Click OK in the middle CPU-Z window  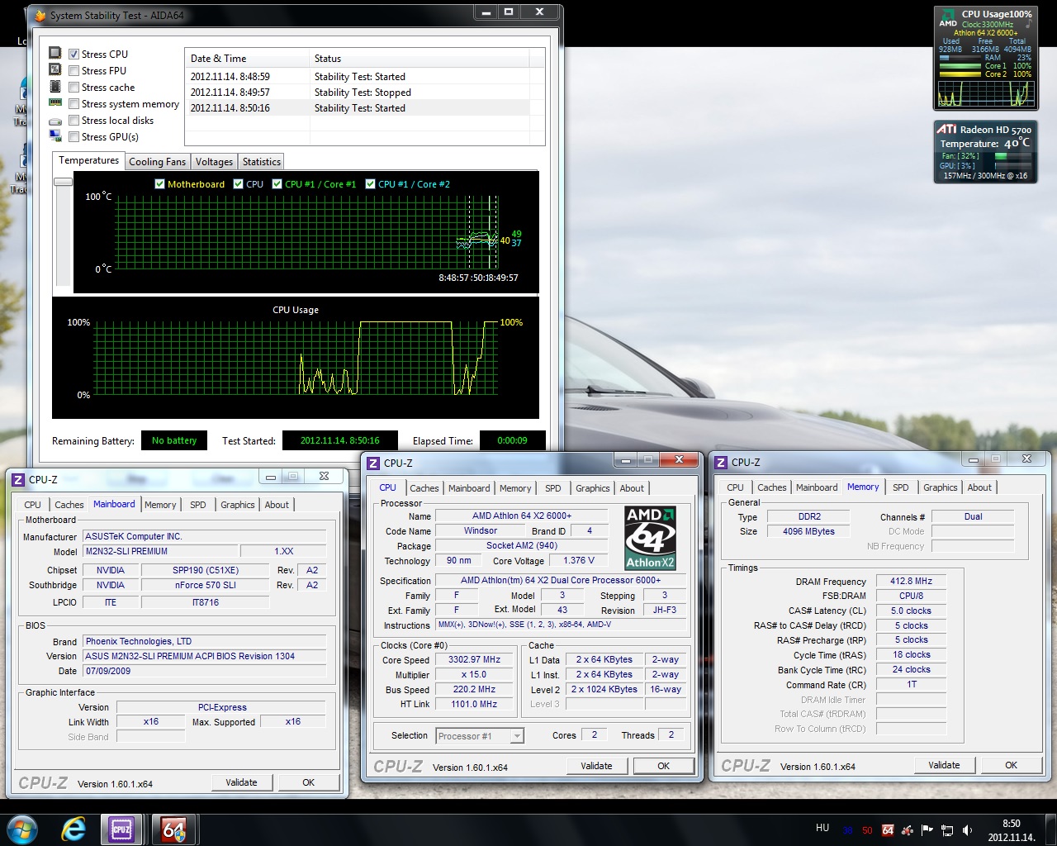663,766
